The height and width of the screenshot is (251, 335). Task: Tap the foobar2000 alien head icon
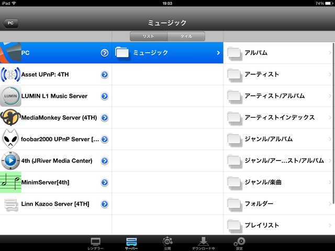(x=10, y=139)
